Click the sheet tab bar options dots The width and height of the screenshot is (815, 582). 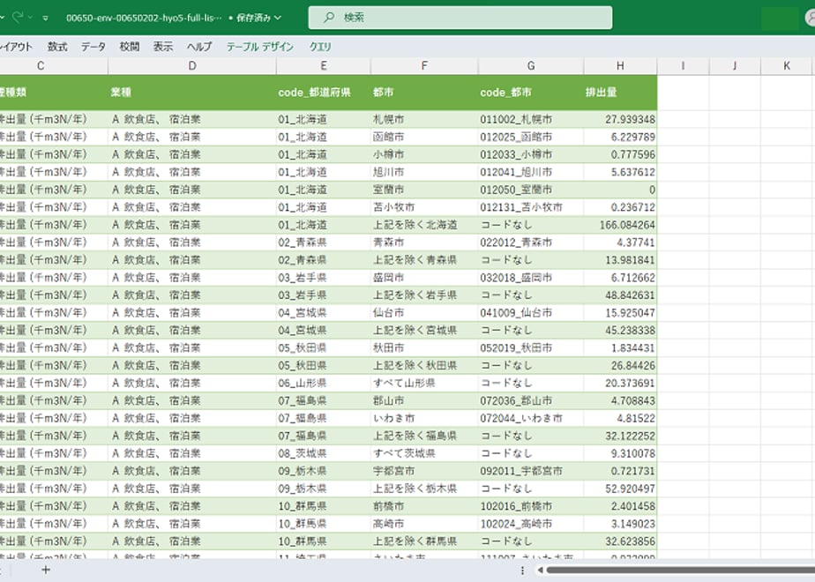tap(522, 571)
